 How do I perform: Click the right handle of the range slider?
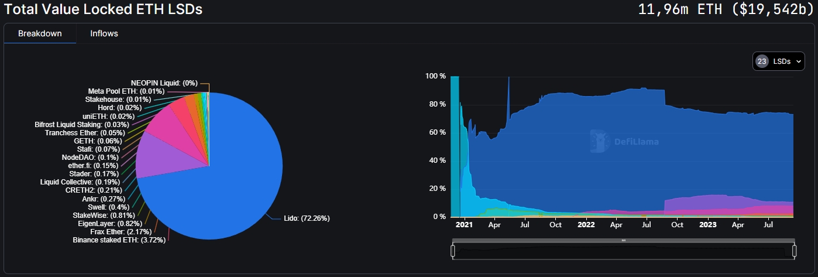pyautogui.click(x=795, y=251)
